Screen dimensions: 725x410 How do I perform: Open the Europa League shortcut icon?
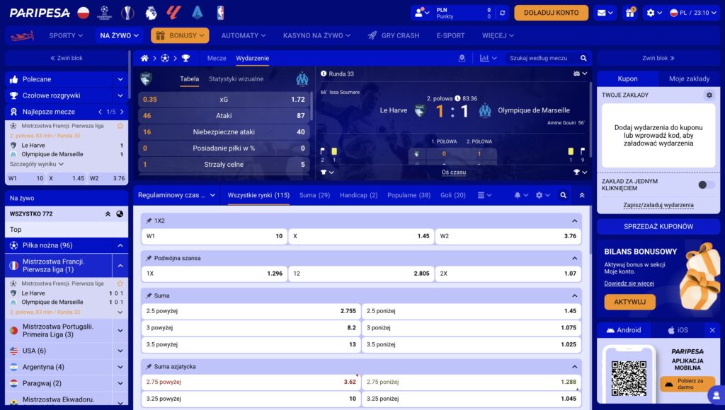click(x=127, y=13)
